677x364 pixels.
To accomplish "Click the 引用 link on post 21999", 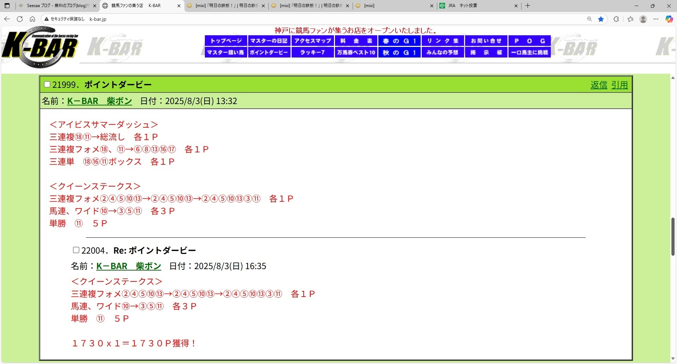I will point(620,85).
